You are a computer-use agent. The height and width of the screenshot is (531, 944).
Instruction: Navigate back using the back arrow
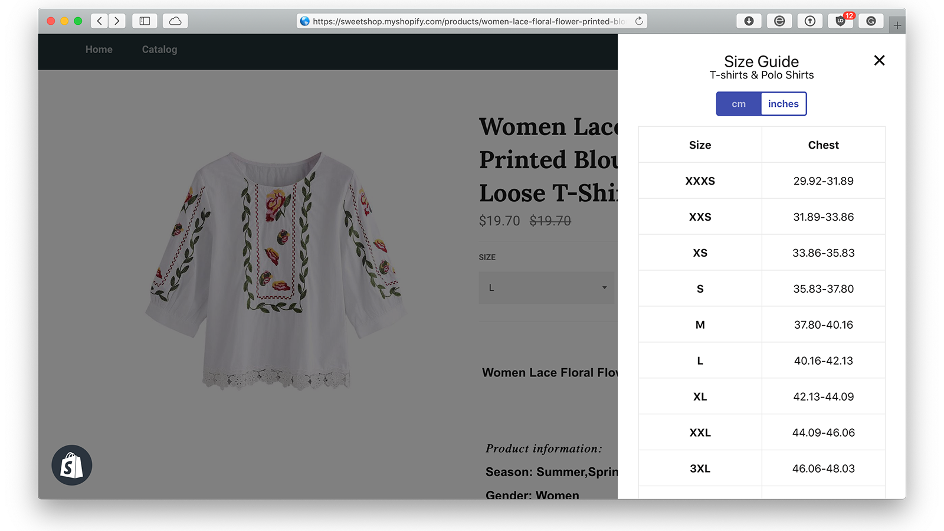[x=99, y=20]
